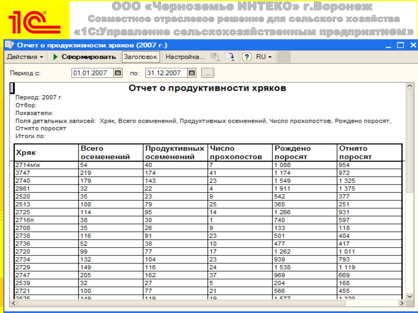Select the Рождено поросят column header

(305, 153)
